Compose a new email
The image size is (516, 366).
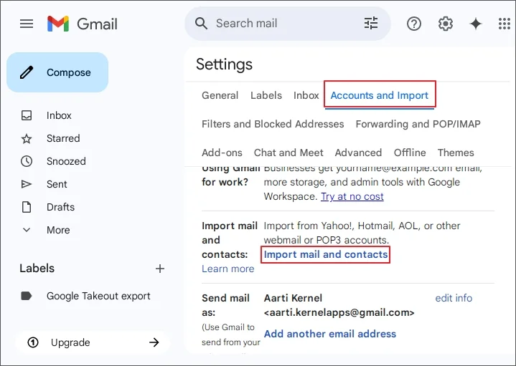coord(57,72)
